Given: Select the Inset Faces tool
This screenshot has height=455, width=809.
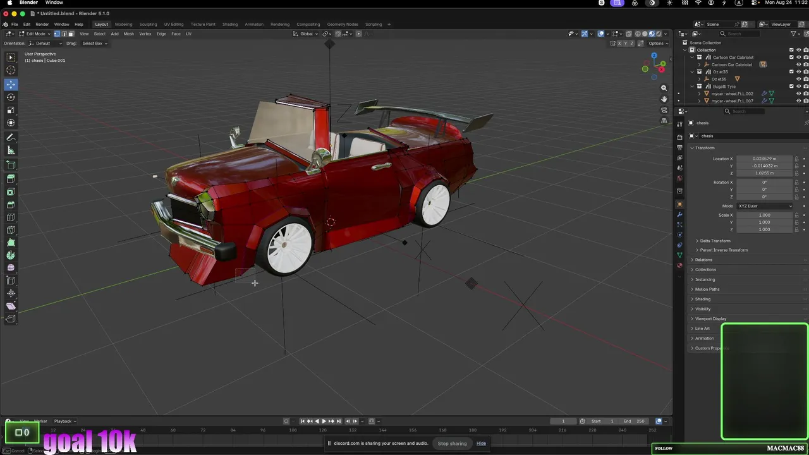Looking at the screenshot, I should click(11, 191).
